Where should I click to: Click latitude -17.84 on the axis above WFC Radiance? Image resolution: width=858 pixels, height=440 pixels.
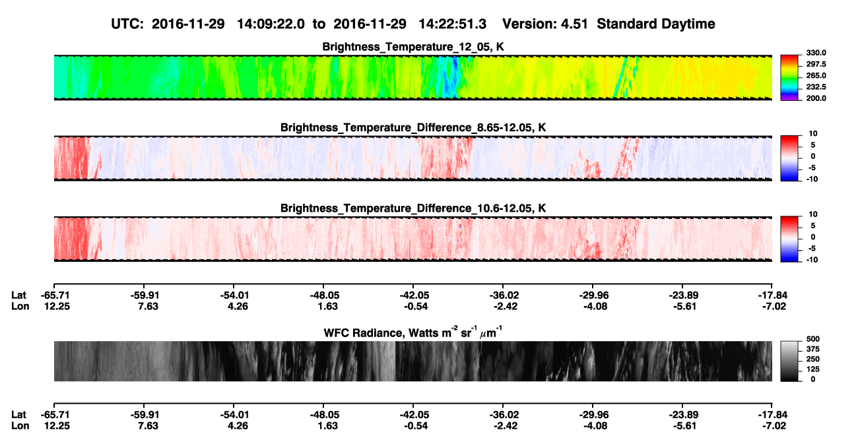772,295
